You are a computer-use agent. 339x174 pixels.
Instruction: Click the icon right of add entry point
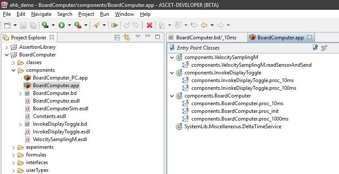point(324,48)
